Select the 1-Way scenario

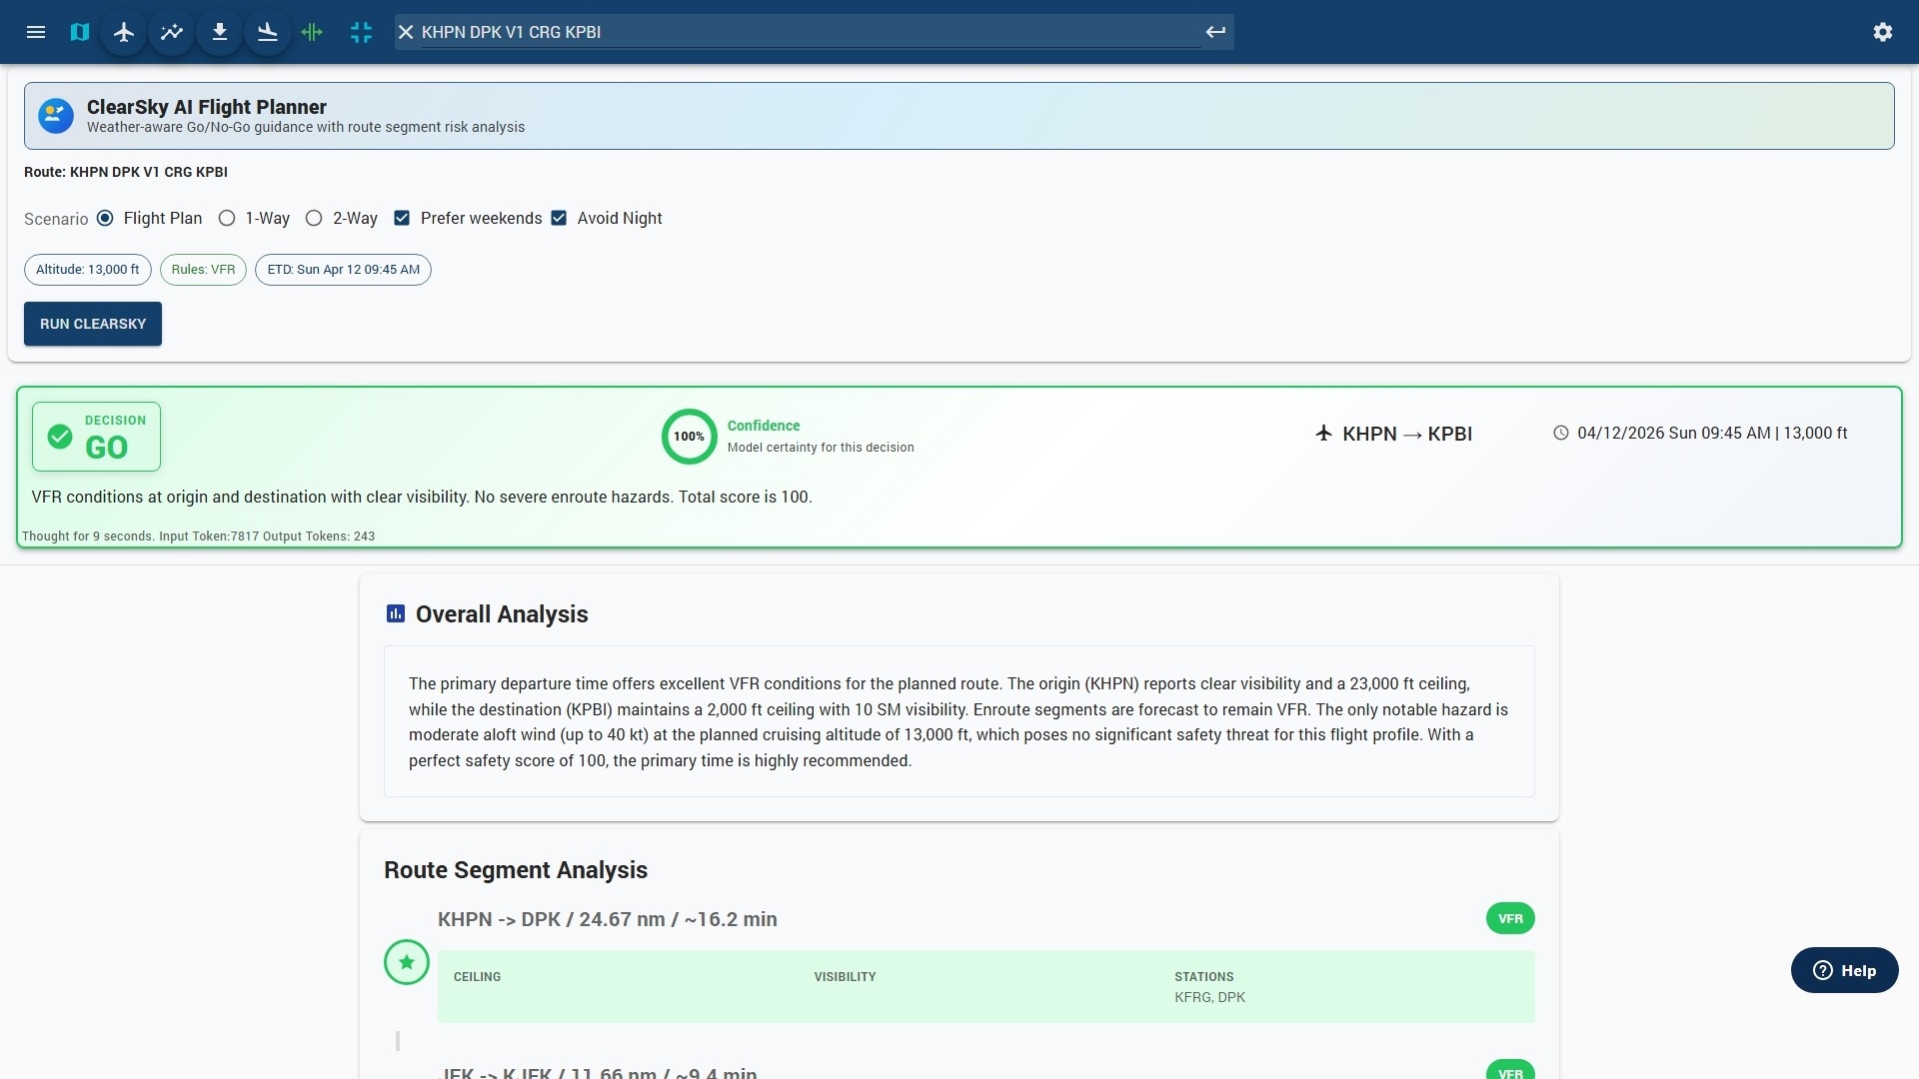click(x=227, y=218)
